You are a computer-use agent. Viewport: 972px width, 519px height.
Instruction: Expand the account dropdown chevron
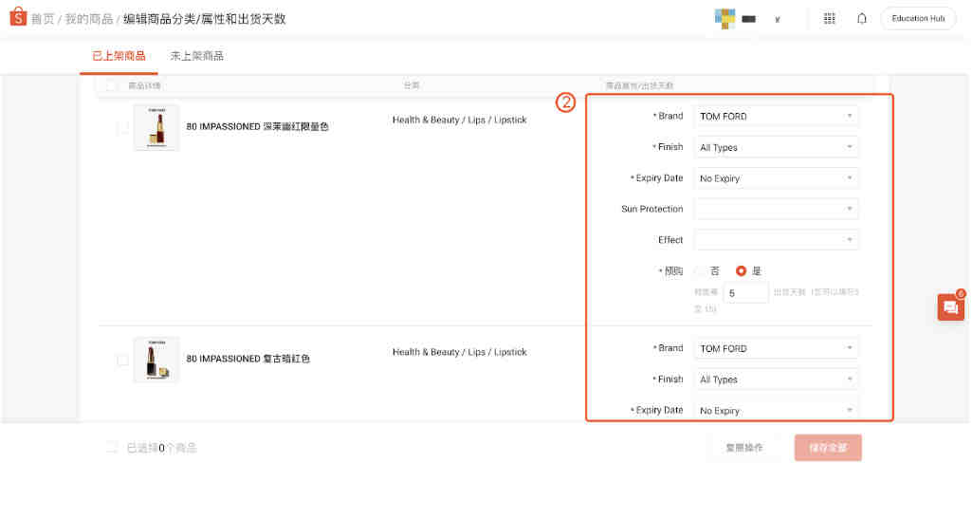click(778, 19)
